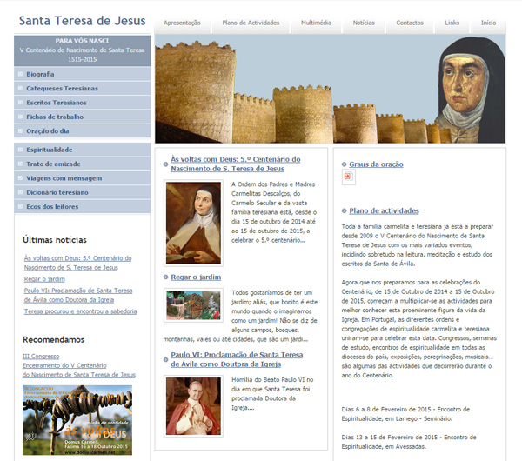The height and width of the screenshot is (461, 522).
Task: Open the Biografia sidebar entry
Action: tap(83, 74)
